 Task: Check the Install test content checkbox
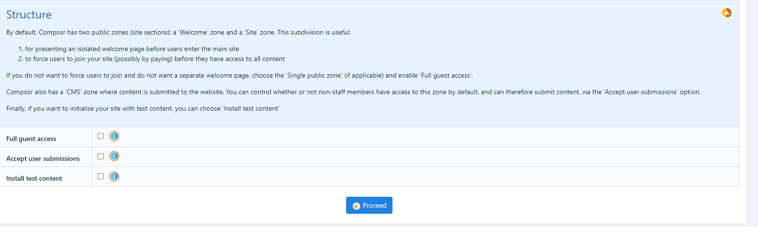100,176
